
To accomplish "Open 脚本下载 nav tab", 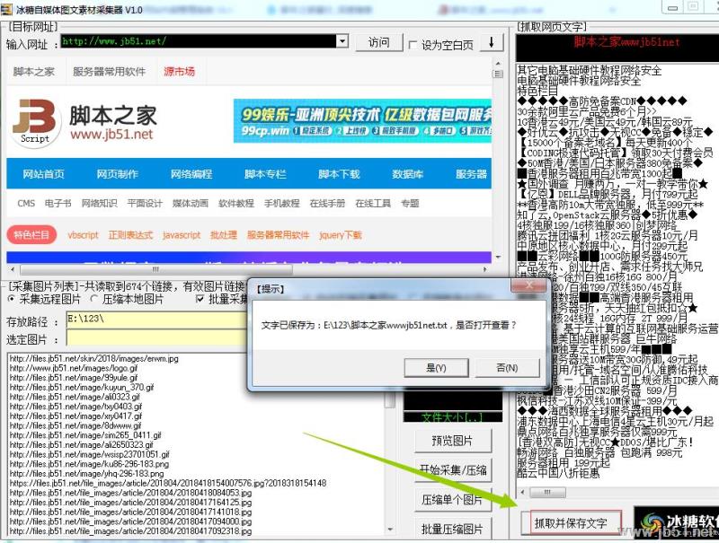I will click(x=339, y=174).
